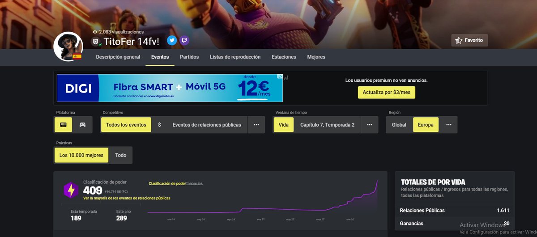
Task: Click Actualiza por $3/mes button
Action: (387, 93)
